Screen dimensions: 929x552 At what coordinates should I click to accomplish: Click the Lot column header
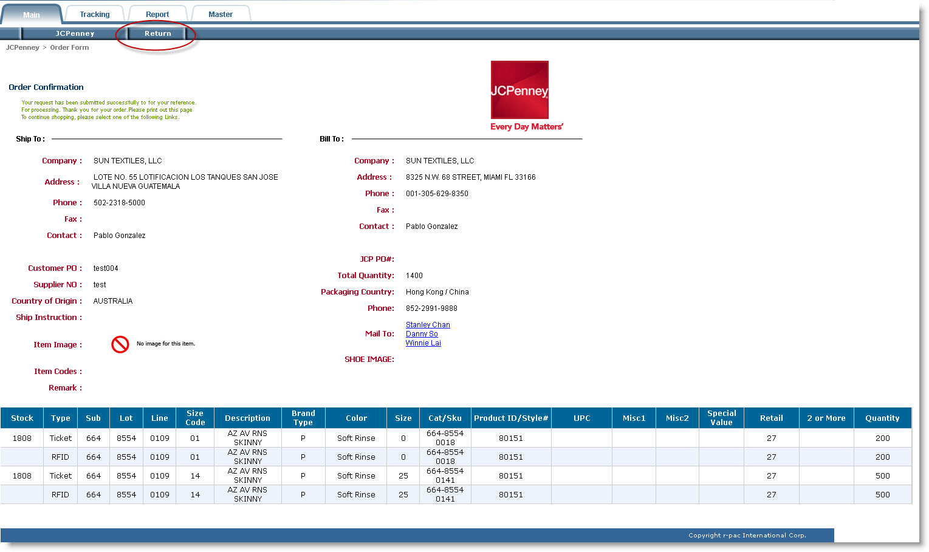[126, 418]
